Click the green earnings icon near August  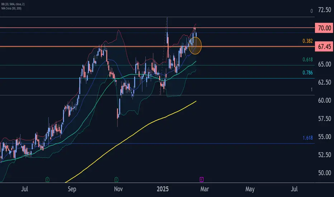click(x=47, y=179)
